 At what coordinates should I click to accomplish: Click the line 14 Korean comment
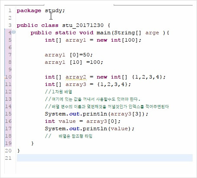(107, 106)
